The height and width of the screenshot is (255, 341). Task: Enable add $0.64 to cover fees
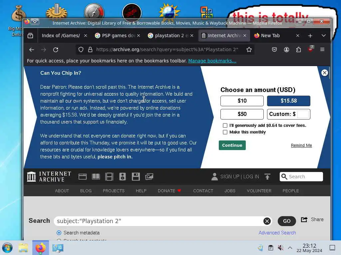pos(225,125)
